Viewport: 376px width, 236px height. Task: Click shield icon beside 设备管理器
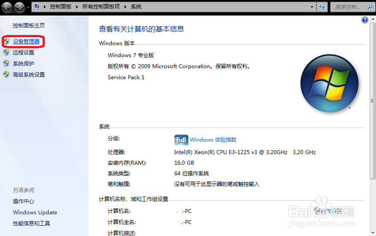click(7, 42)
